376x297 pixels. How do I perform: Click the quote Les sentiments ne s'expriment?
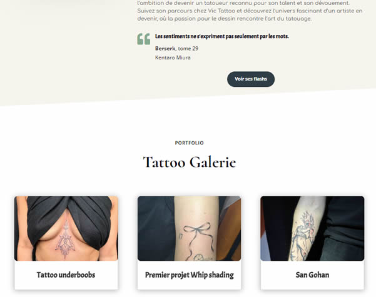(222, 36)
